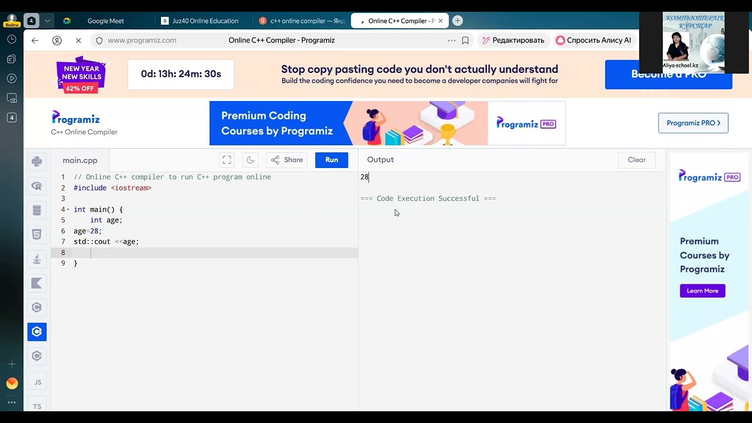This screenshot has width=752, height=423.
Task: Open the Python compiler from the language sidebar
Action: (36, 162)
